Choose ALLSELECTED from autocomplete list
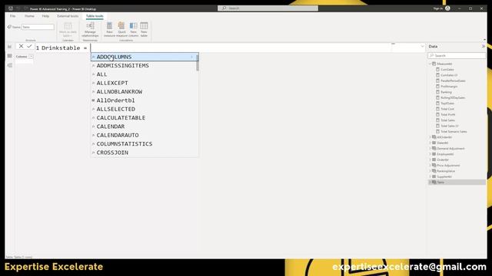The width and height of the screenshot is (492, 276). [145, 109]
